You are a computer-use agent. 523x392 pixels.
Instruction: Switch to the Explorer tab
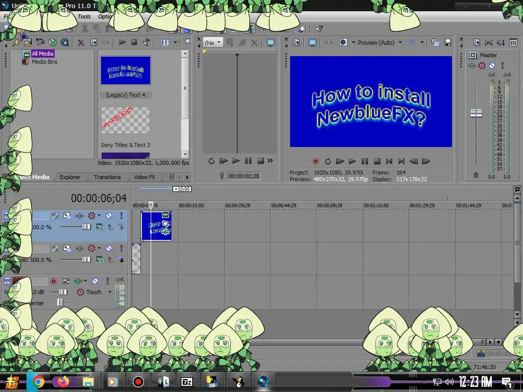(69, 177)
